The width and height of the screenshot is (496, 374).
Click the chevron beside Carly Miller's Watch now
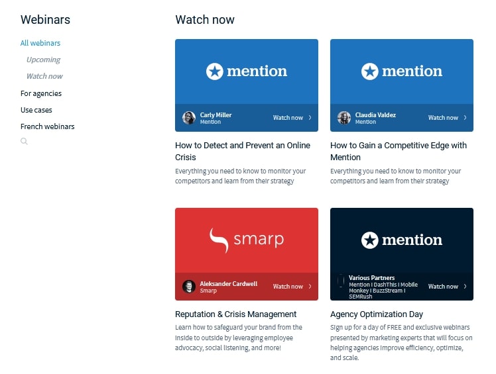pos(310,118)
